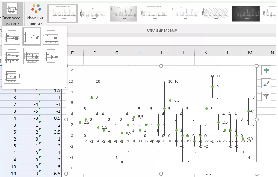Choose the sixth quick layout in gallery
The width and height of the screenshot is (278, 177).
point(51,56)
